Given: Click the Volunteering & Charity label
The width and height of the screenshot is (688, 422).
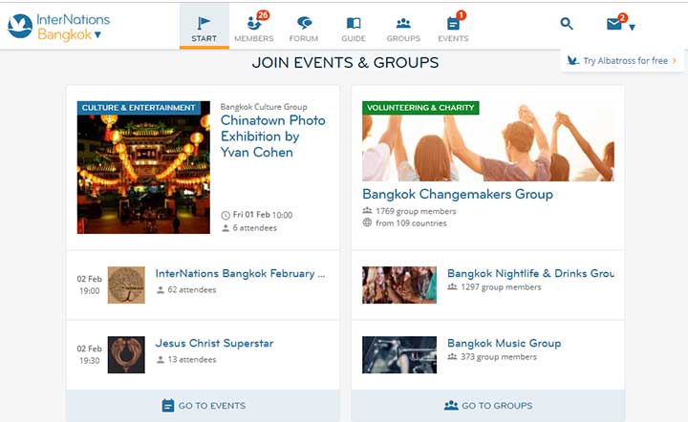Looking at the screenshot, I should coord(420,108).
